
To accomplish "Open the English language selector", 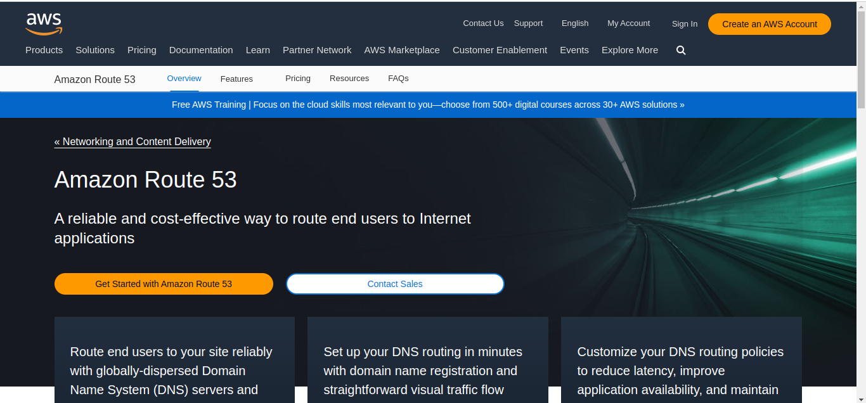I will (575, 23).
